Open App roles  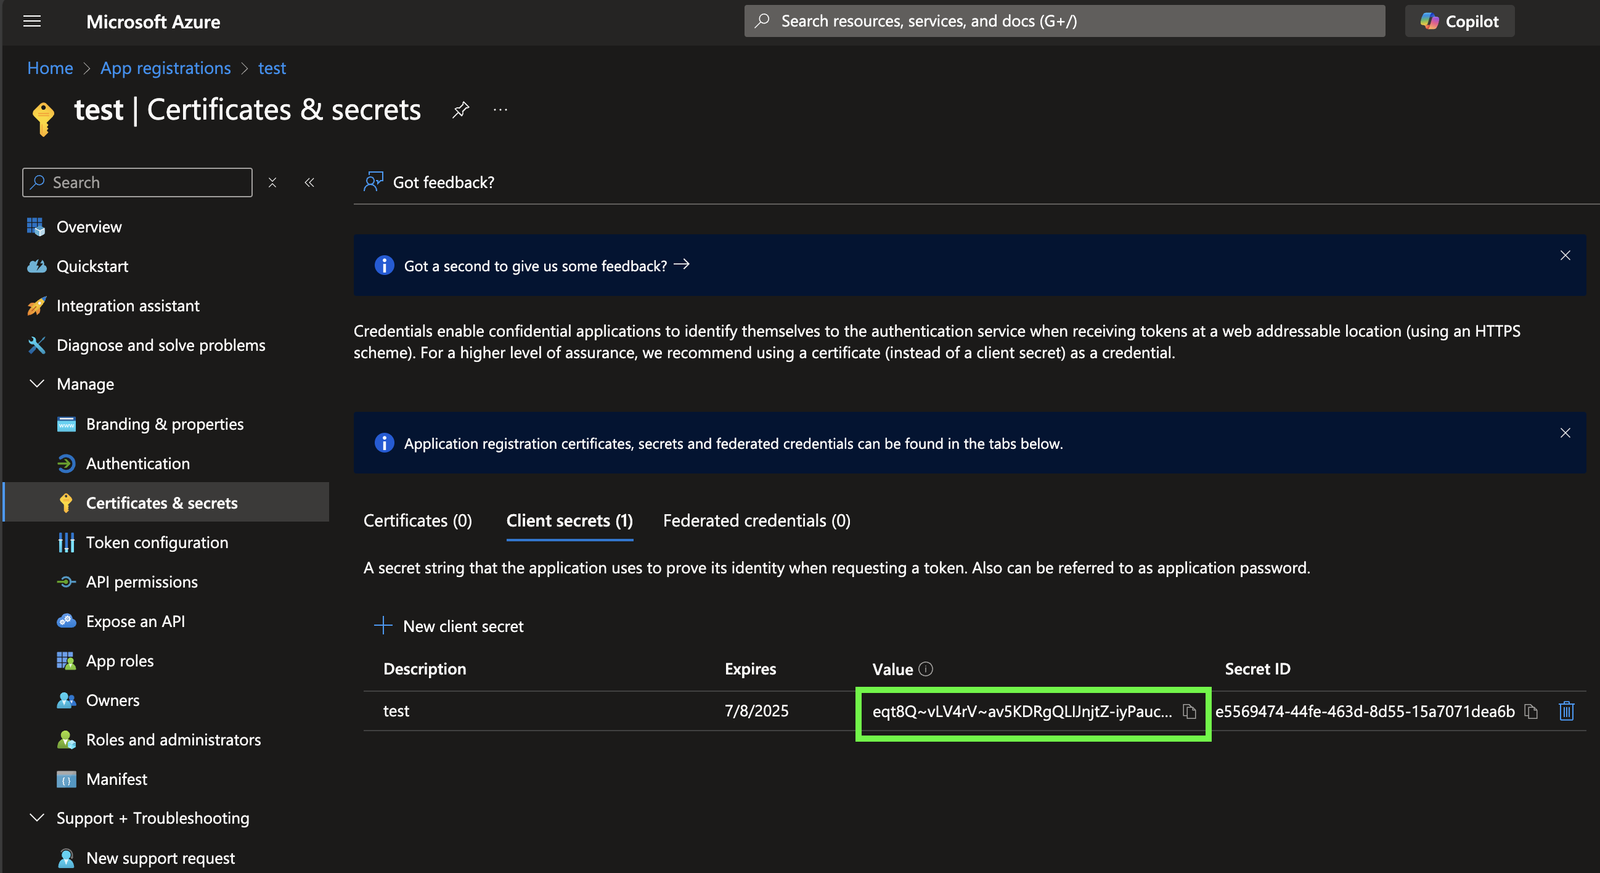pyautogui.click(x=119, y=660)
